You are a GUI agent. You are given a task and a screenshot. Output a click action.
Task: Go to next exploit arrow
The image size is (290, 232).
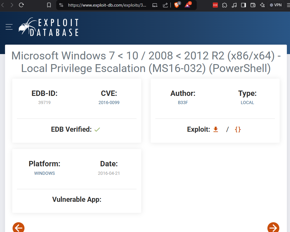coord(273,228)
